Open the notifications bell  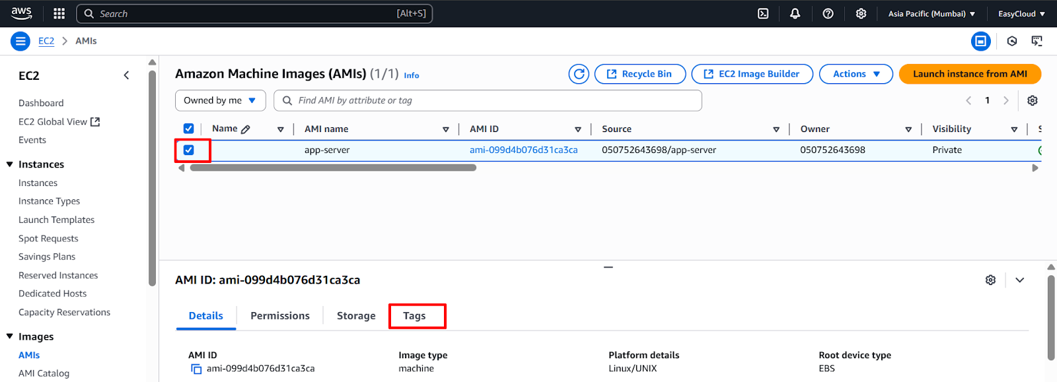click(795, 13)
